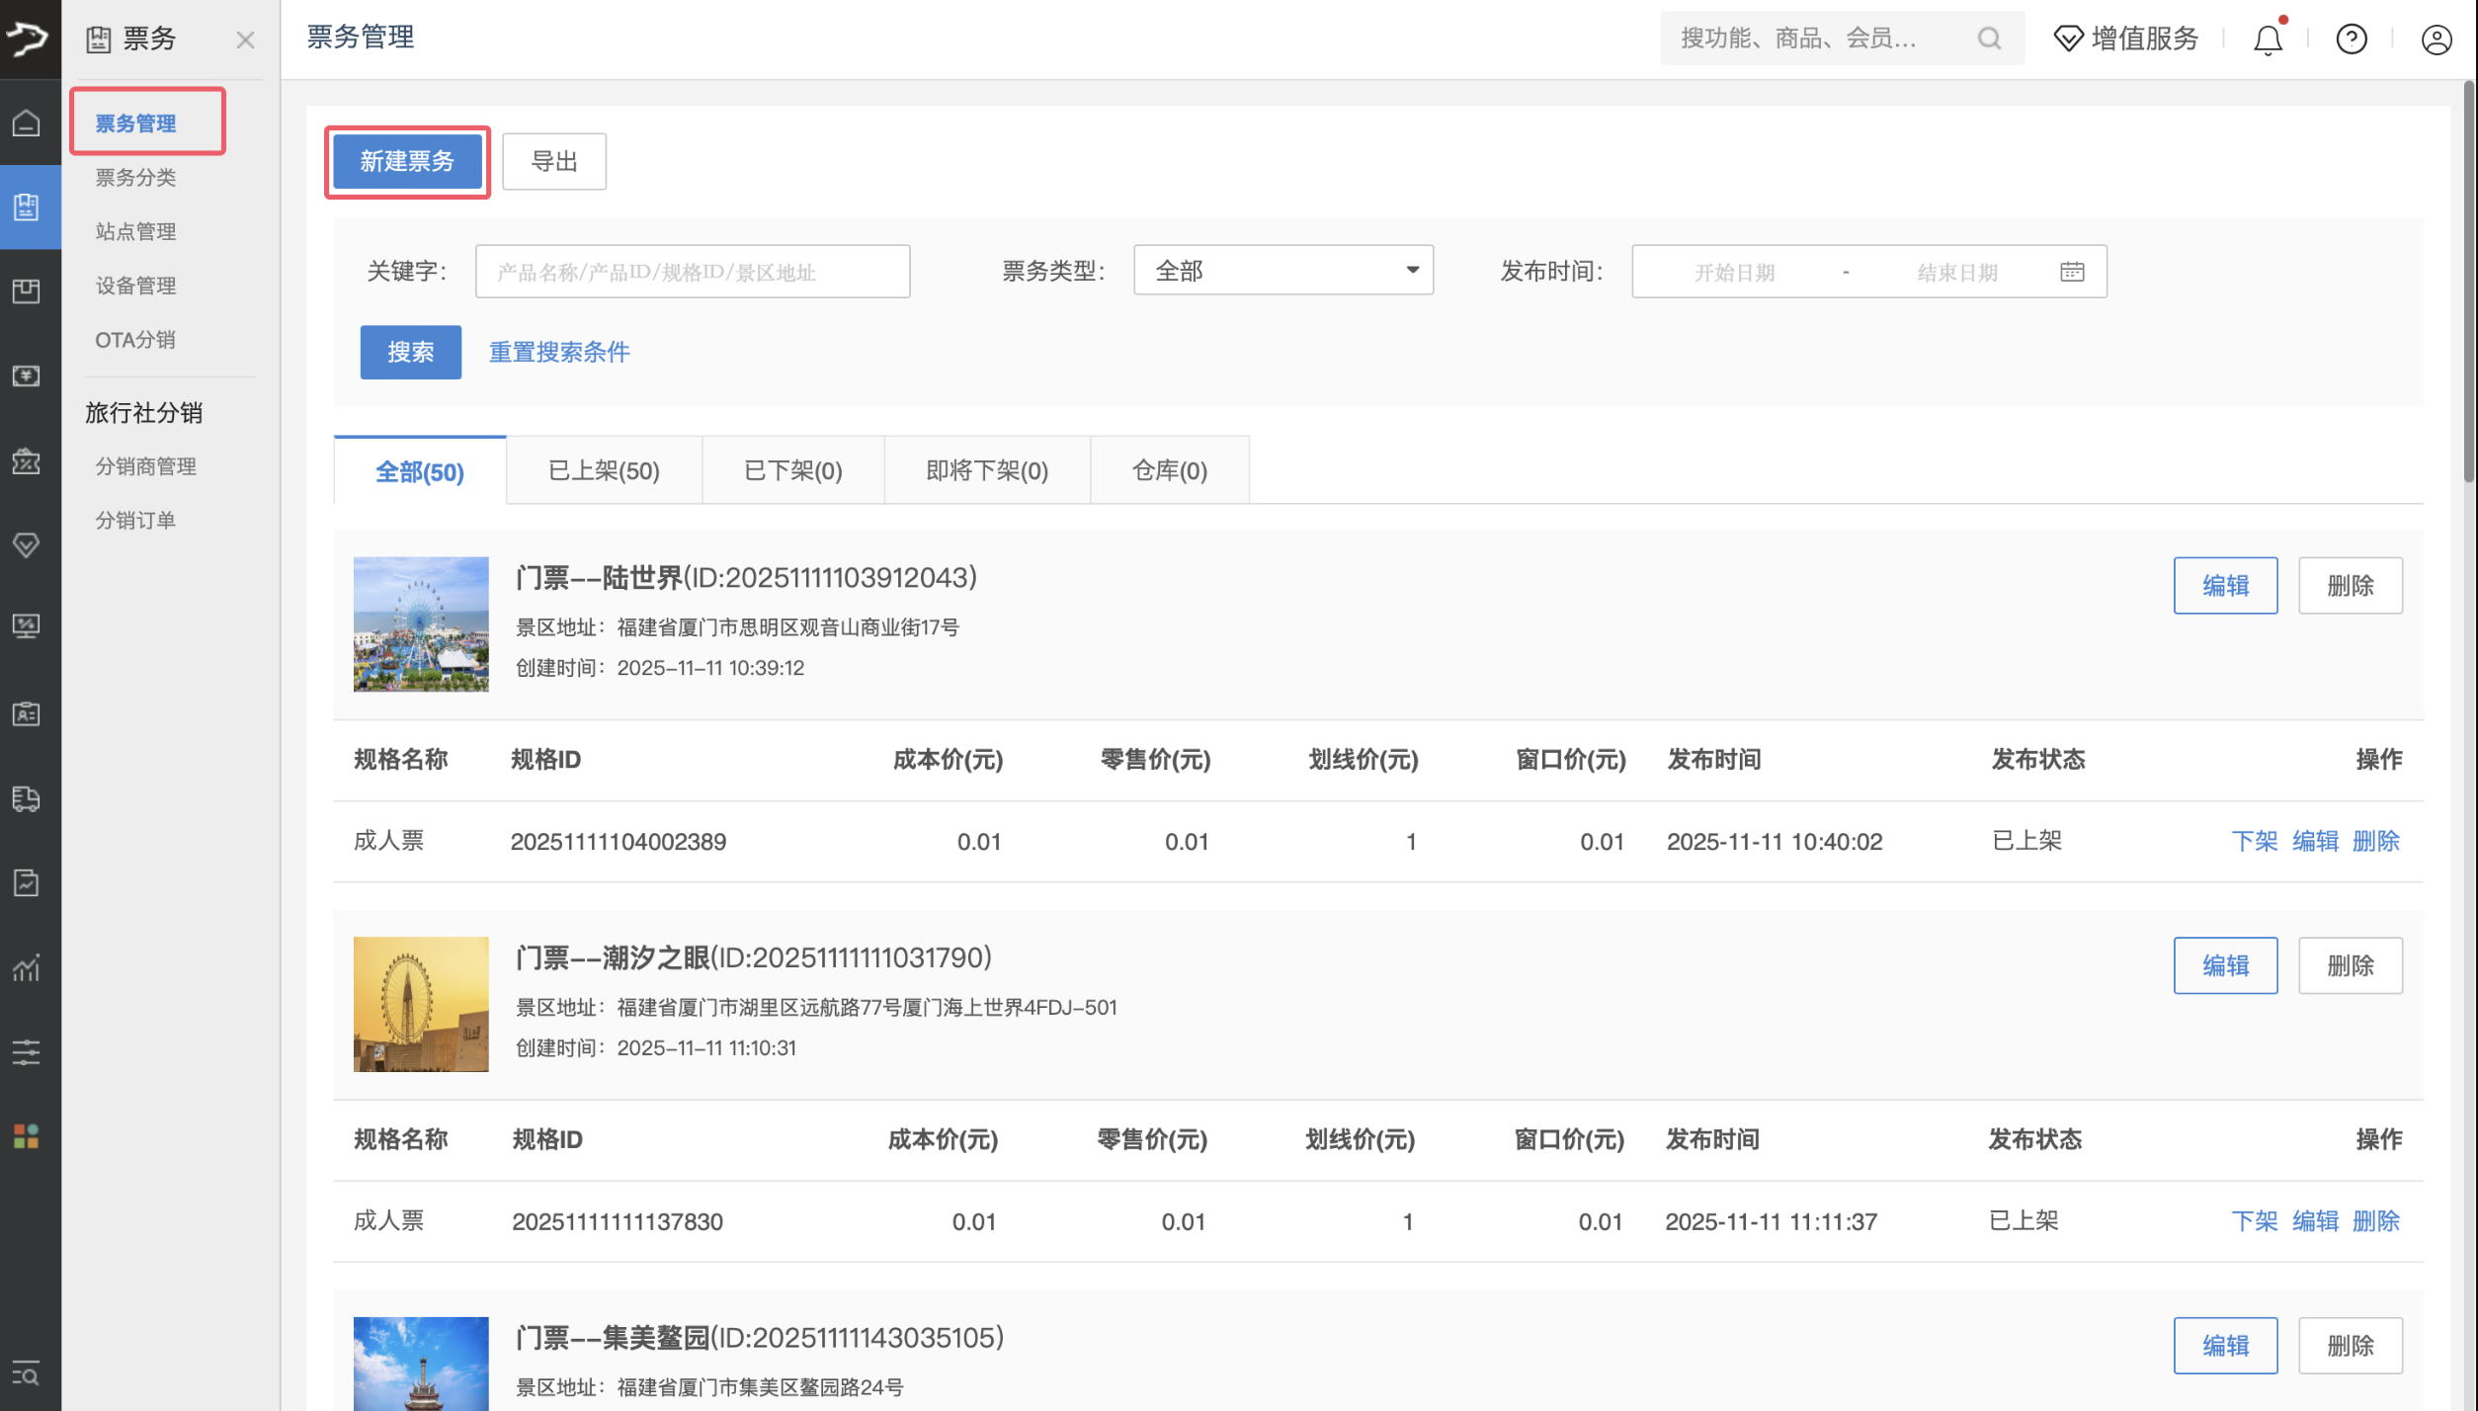2478x1411 pixels.
Task: Click the 重置搜索条件 link
Action: coord(559,353)
